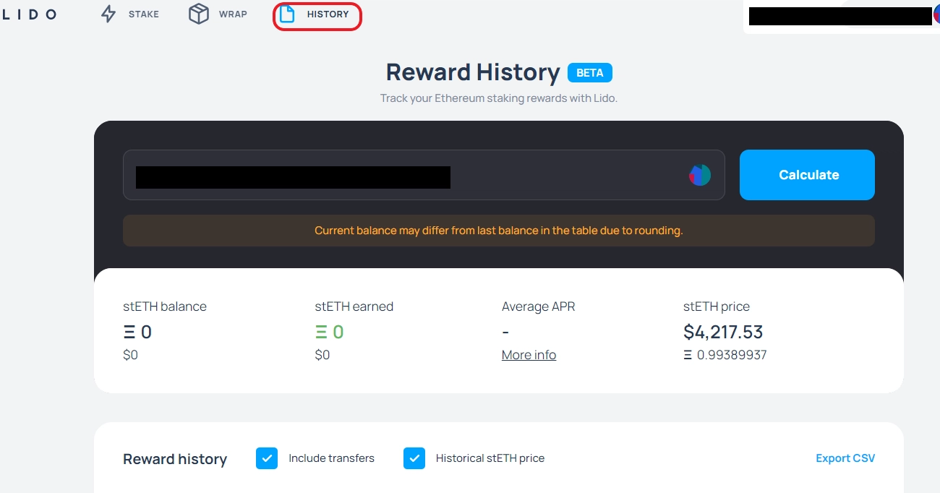Click the History document icon
Screen dimensions: 940x493
click(287, 14)
